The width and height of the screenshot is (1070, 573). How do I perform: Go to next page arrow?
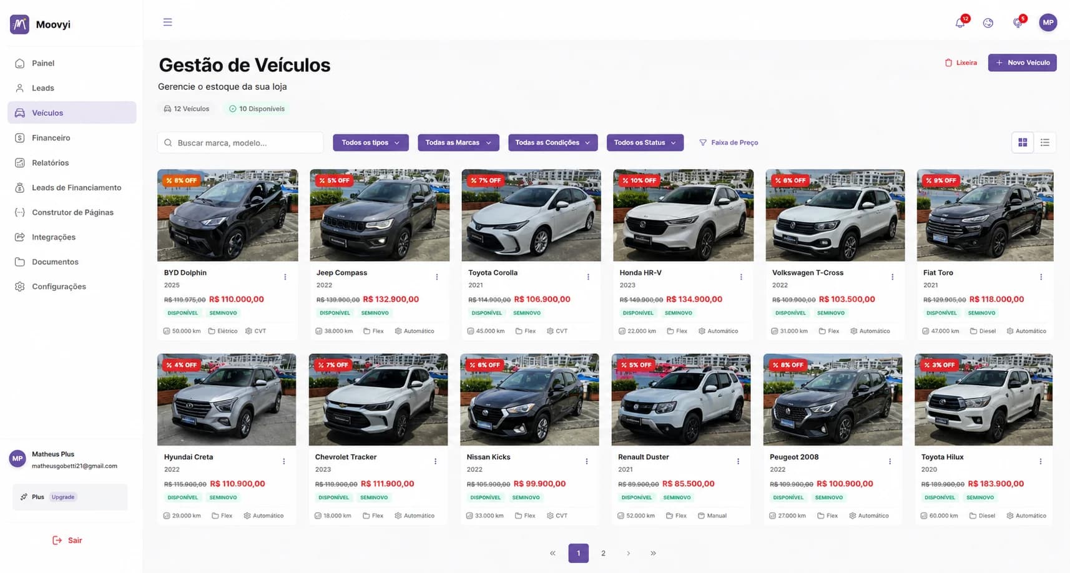coord(628,553)
